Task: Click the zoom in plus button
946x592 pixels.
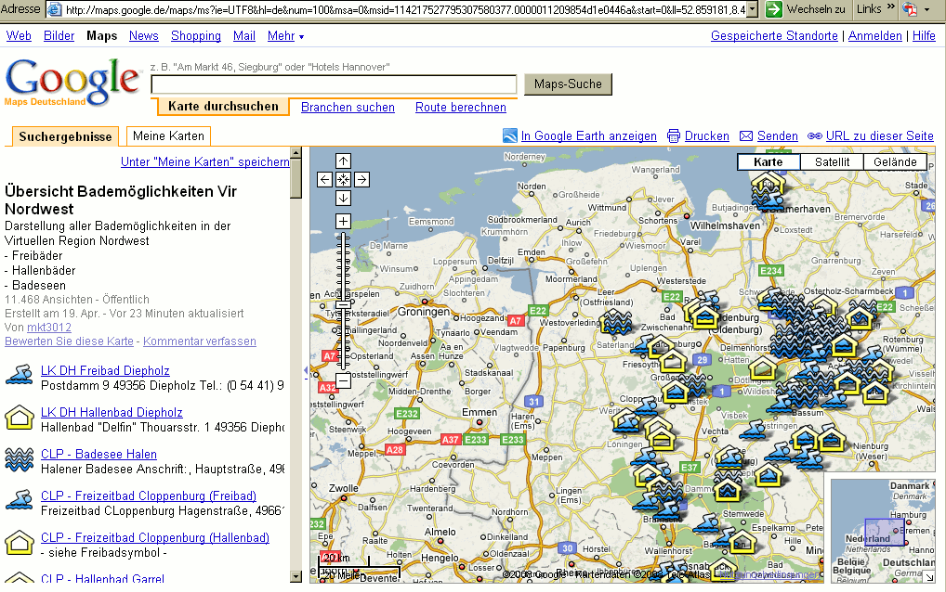Action: click(343, 221)
